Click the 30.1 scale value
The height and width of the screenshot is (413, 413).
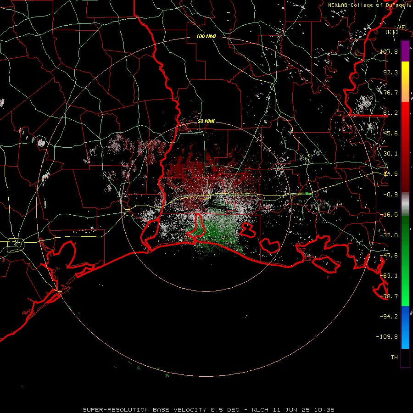point(391,154)
